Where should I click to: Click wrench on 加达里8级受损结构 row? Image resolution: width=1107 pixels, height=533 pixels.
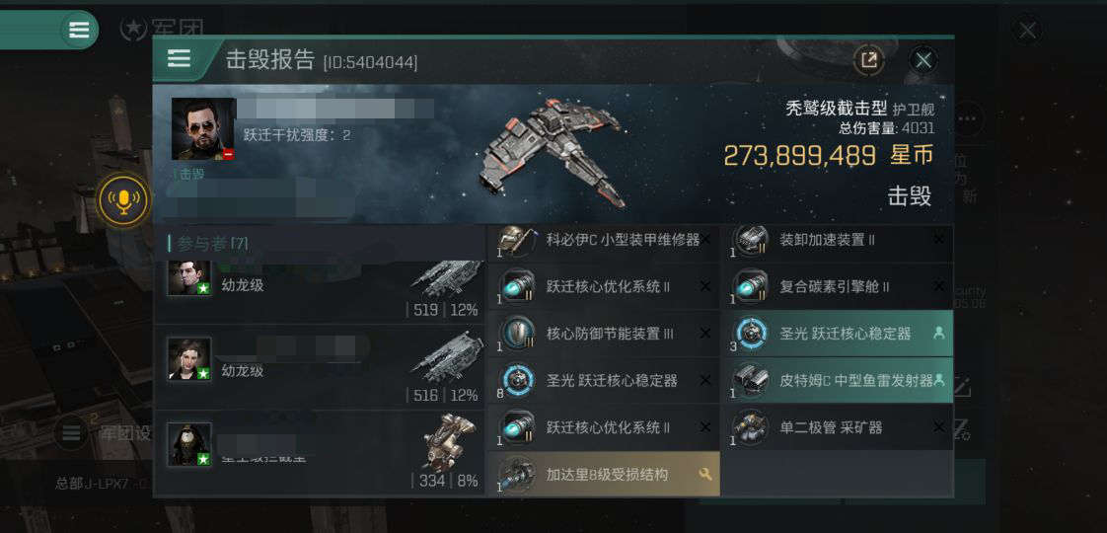(704, 475)
